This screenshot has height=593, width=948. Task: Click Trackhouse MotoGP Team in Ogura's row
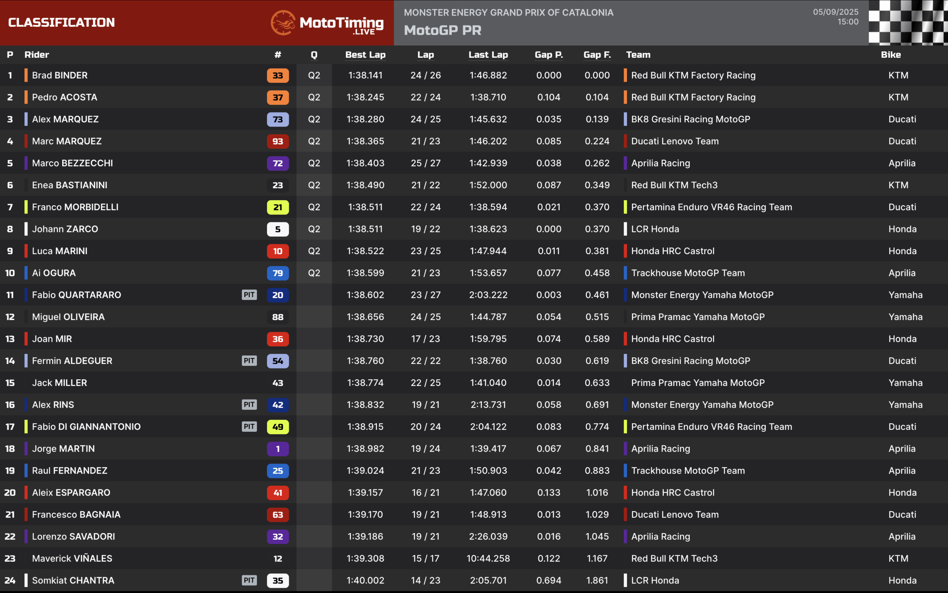688,273
